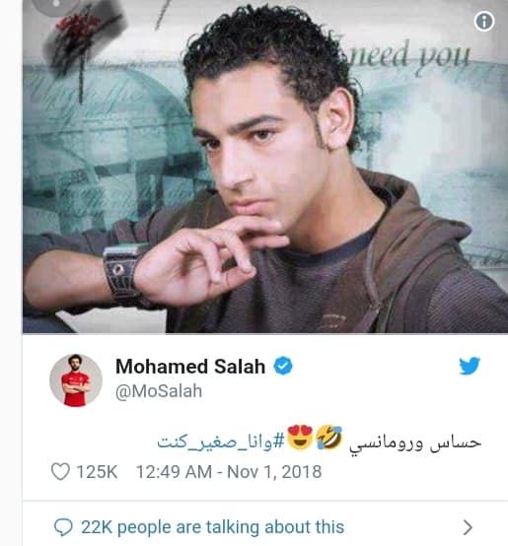This screenshot has width=508, height=546.
Task: Click the black Arabic tweet text
Action: pyautogui.click(x=415, y=443)
